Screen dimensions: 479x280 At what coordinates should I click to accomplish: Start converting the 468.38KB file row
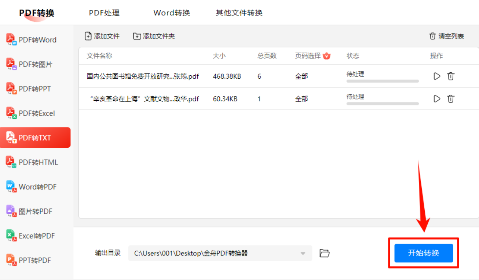(437, 76)
